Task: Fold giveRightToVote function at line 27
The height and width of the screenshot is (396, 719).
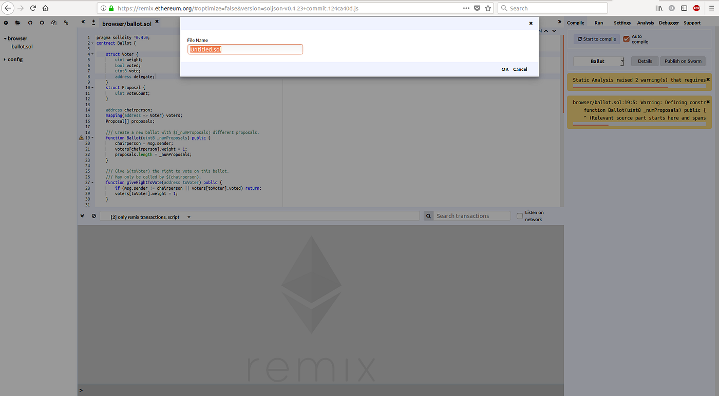Action: click(x=92, y=183)
